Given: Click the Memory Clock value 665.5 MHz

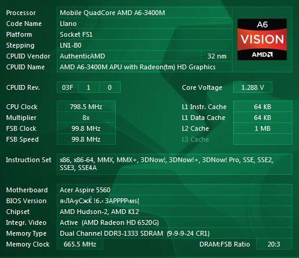Looking at the screenshot, I should (x=80, y=244).
